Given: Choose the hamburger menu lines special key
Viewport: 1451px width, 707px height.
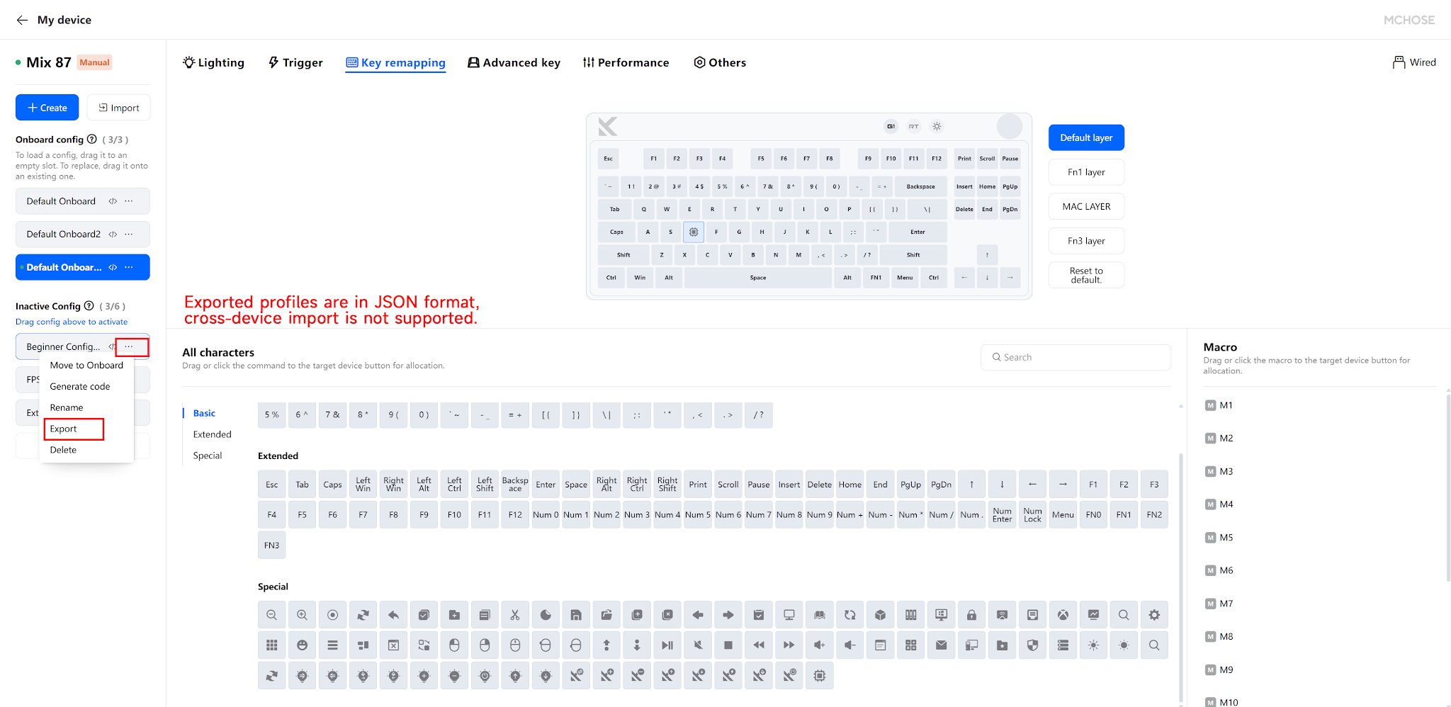Looking at the screenshot, I should coord(333,645).
